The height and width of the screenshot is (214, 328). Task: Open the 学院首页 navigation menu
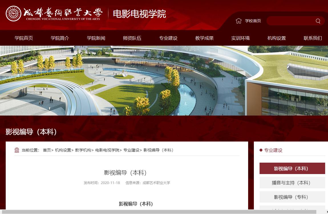[x=23, y=38]
